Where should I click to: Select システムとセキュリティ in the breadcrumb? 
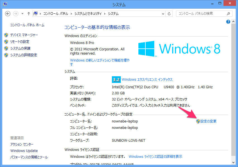coord(88,14)
